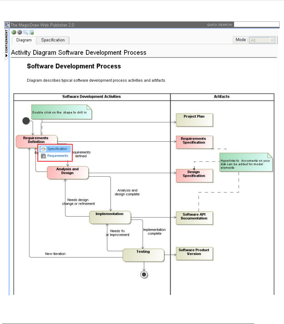The width and height of the screenshot is (284, 324).
Task: Switch to the Specification tab
Action: [x=53, y=40]
